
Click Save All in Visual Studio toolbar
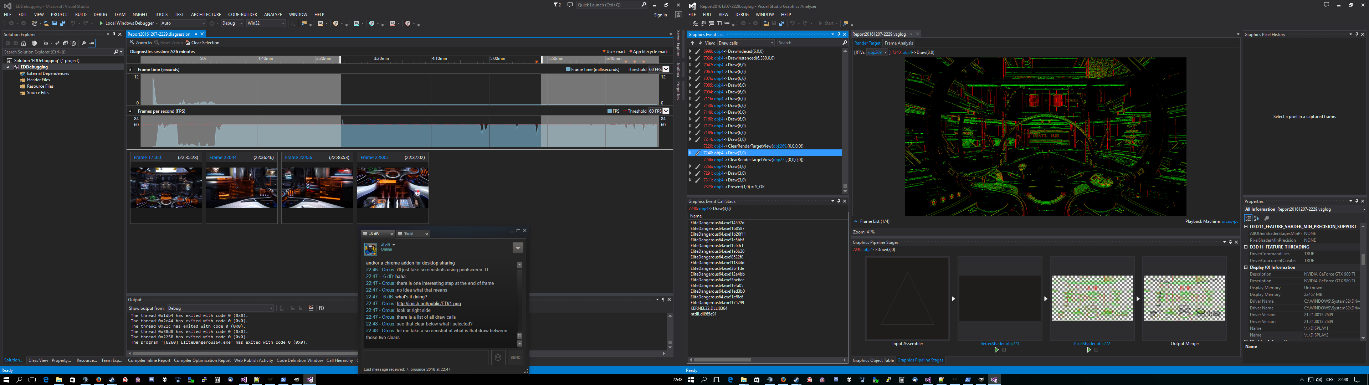(62, 24)
